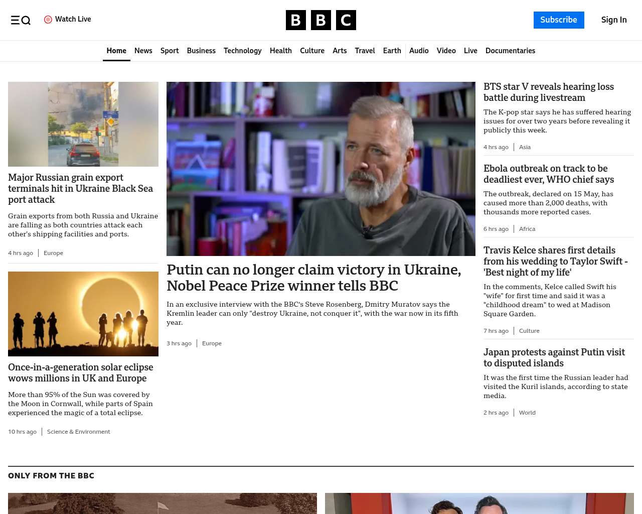Click the burning port street photo thumbnail

click(83, 124)
